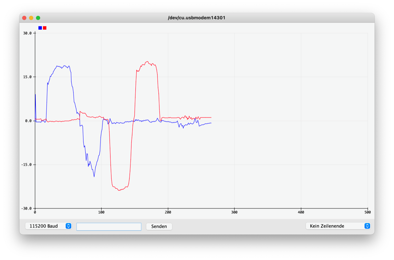Open the 115200 Baud rate dropdown
Screen dimensions: 394x260
[48, 226]
